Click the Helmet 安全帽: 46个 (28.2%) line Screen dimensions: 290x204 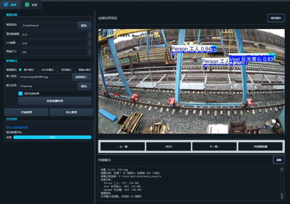[122, 190]
